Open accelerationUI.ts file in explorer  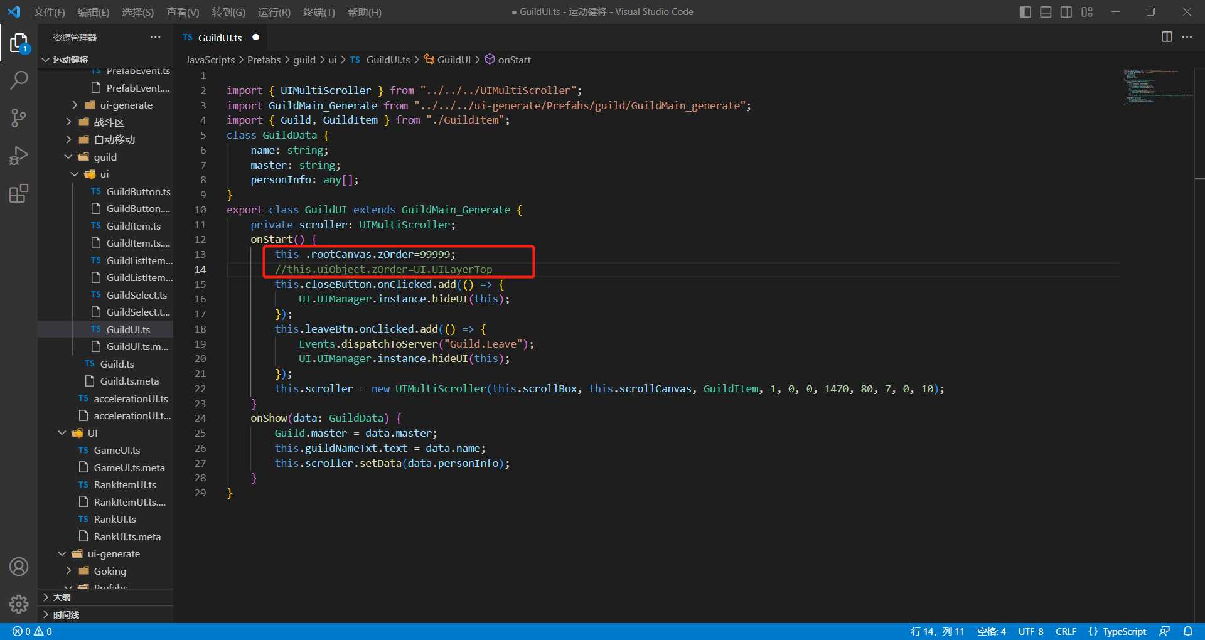click(105, 398)
